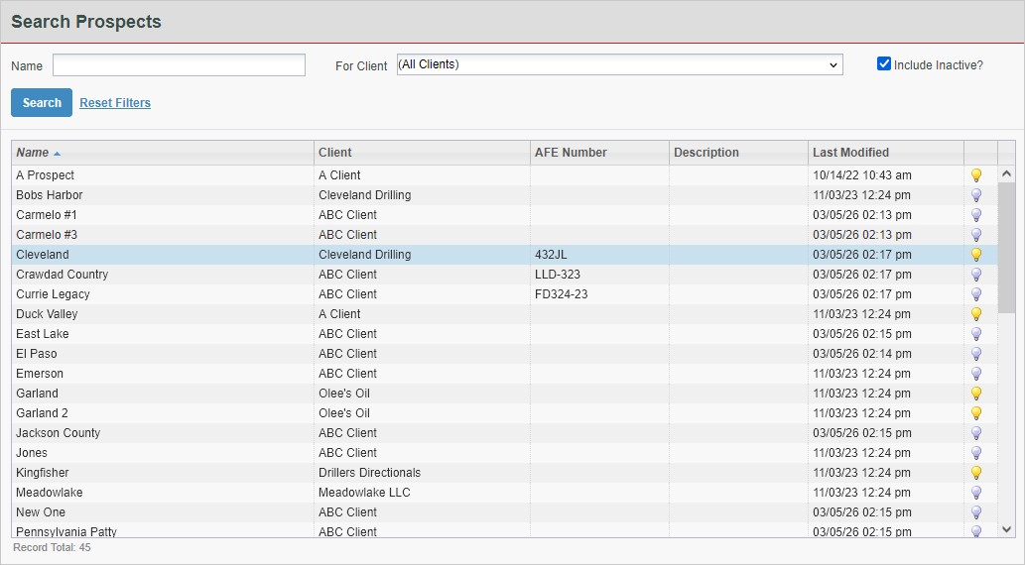This screenshot has height=565, width=1025.
Task: Click the Client column header
Action: click(x=335, y=153)
